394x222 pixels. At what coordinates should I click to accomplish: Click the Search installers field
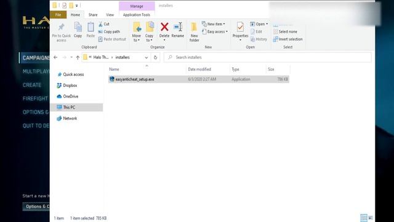coord(268,57)
